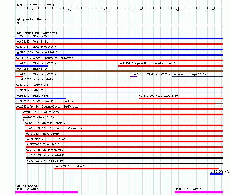The width and height of the screenshot is (230, 195).
Task: Select the nsv428127 (Perry2008b) variant label
Action: 33,42
